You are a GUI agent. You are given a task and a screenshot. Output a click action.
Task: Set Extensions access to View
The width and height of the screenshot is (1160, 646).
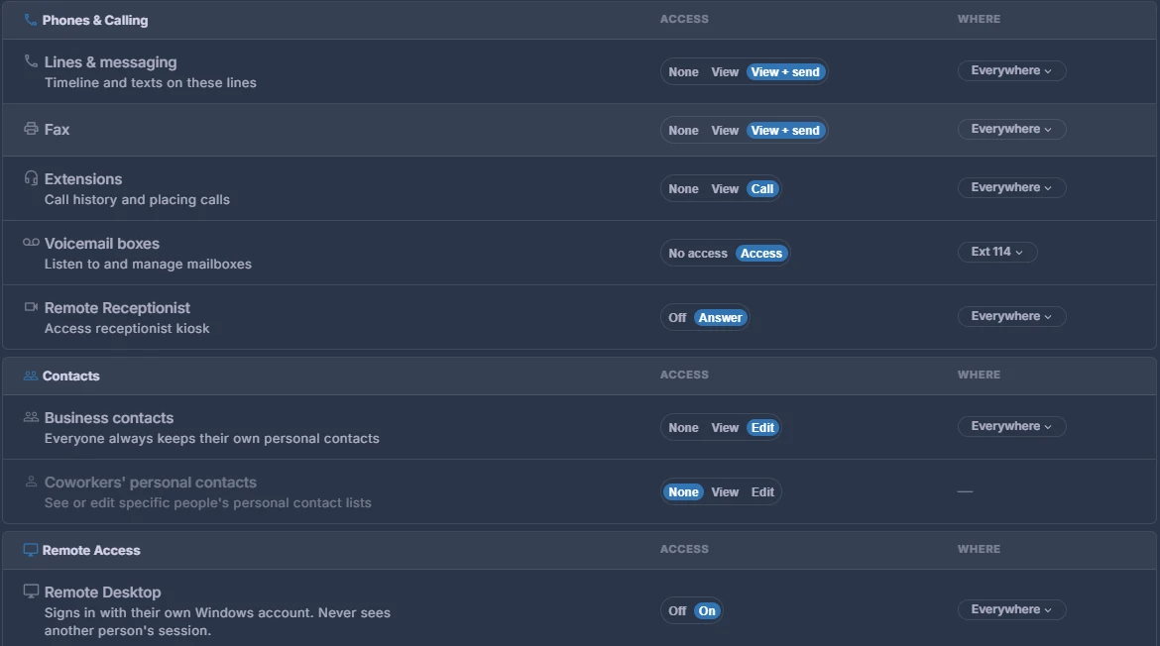point(725,188)
